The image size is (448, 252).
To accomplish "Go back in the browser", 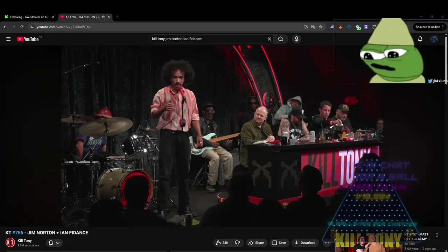I will click(x=5, y=27).
